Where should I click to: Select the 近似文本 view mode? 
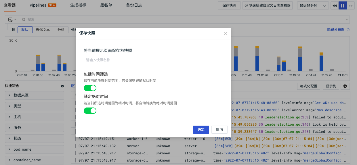point(43,30)
